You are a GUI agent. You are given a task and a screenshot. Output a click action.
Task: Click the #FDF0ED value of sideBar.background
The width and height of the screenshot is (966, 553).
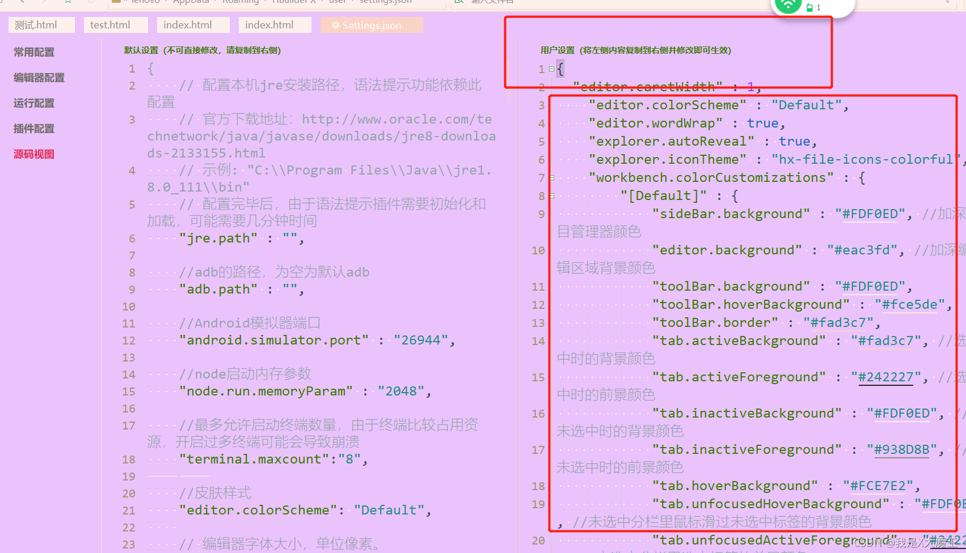(x=870, y=214)
